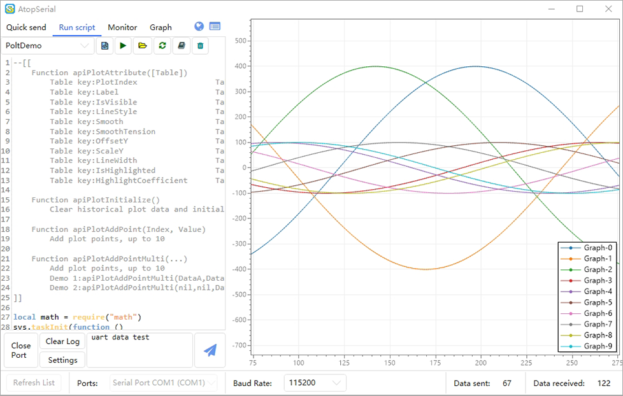Click the AtopSerial app logo in the title bar
623x396 pixels.
(10, 9)
